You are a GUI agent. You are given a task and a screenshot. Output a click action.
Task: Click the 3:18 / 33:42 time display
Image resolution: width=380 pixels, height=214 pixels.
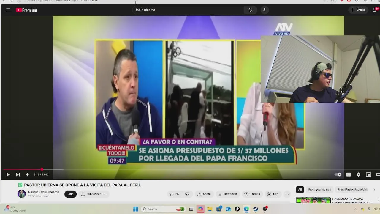[x=41, y=174]
